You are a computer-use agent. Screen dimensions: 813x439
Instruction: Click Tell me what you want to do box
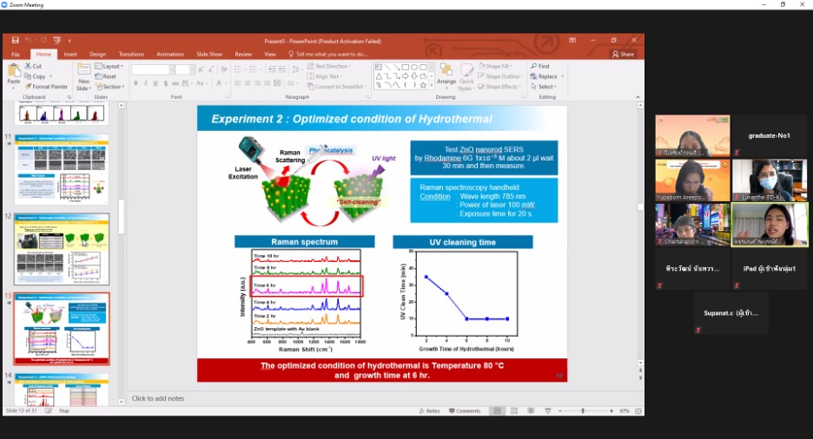click(x=327, y=54)
